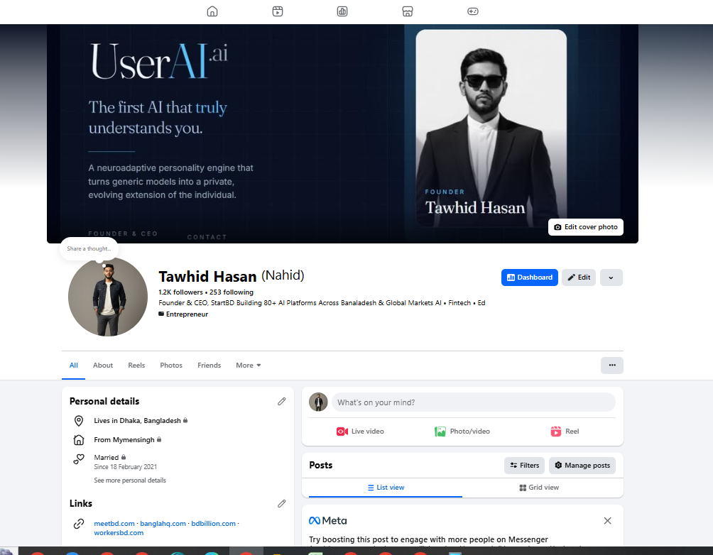Click the Entrepreneur category label
The width and height of the screenshot is (713, 555).
coord(187,314)
